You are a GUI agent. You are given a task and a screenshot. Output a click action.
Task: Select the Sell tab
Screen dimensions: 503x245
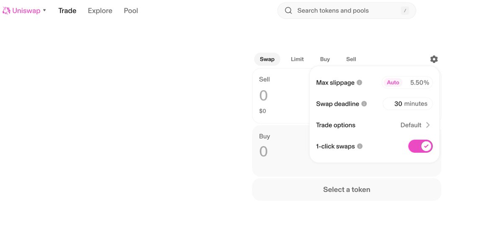click(x=351, y=59)
